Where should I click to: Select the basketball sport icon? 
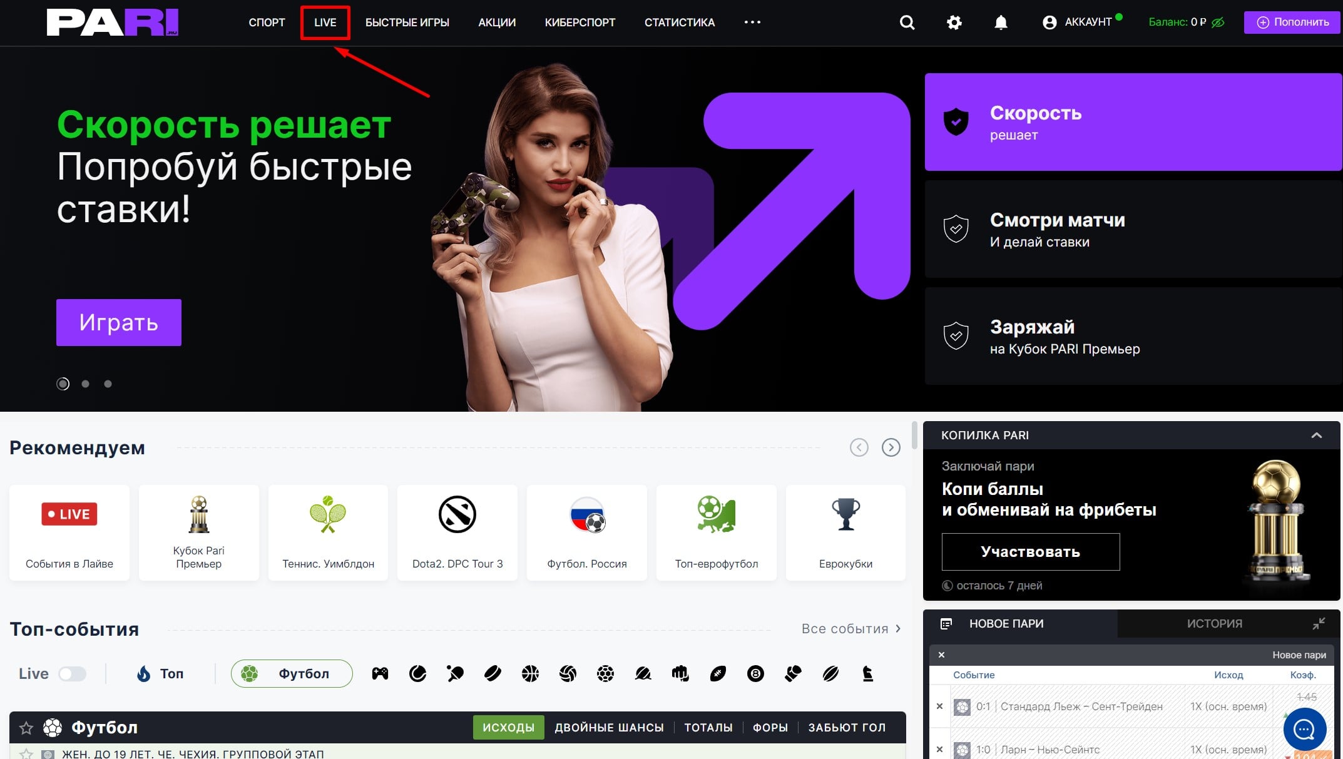[530, 673]
